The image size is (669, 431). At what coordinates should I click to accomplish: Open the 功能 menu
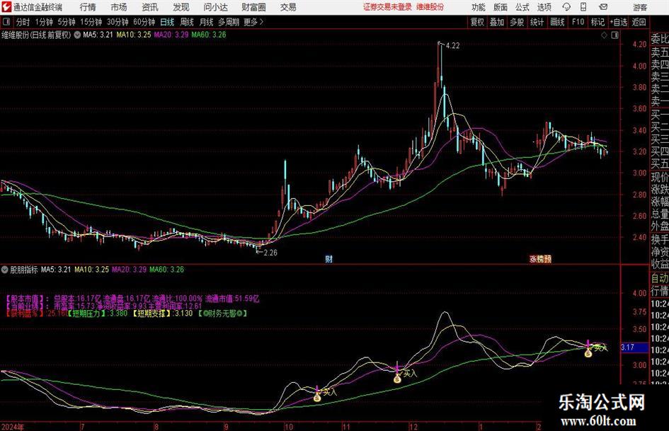click(x=479, y=7)
